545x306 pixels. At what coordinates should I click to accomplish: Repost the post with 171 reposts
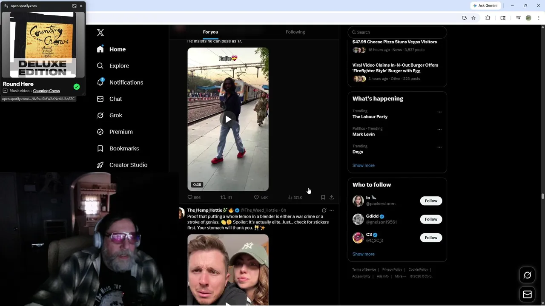tap(226, 198)
